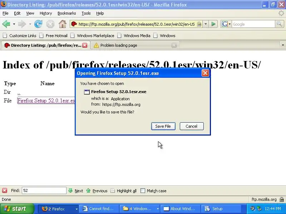Open the File menu
This screenshot has height=214, width=286.
pos(5,13)
